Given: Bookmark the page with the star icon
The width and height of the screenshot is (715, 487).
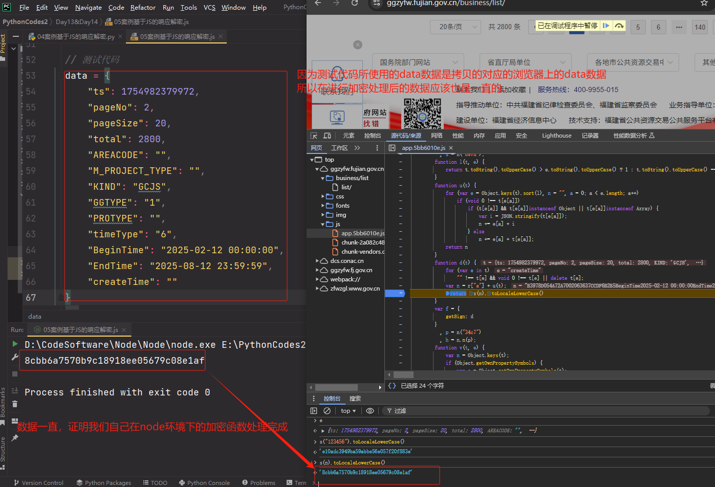Looking at the screenshot, I should [x=704, y=3].
